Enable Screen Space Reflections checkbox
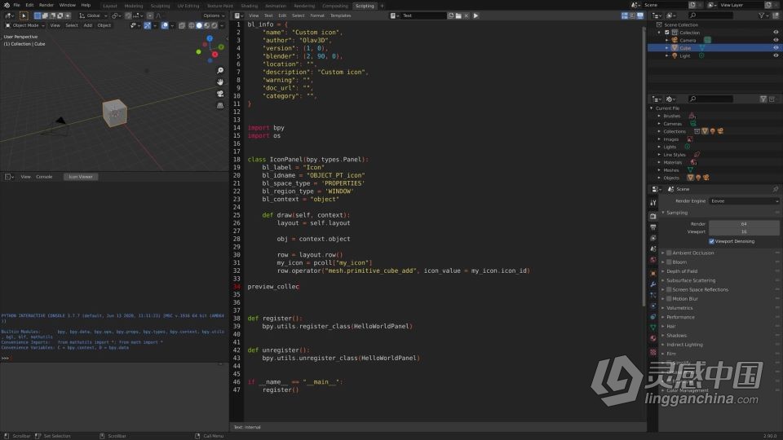 point(669,289)
